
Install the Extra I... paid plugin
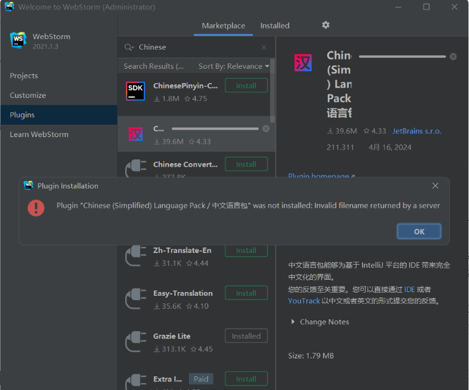[x=246, y=379]
